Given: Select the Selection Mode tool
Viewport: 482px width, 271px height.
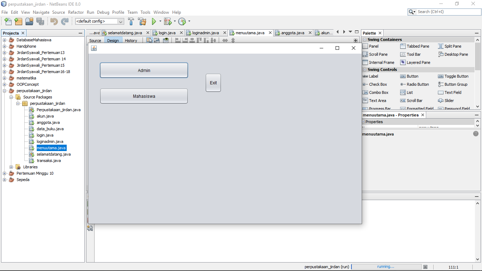Looking at the screenshot, I should coord(150,40).
